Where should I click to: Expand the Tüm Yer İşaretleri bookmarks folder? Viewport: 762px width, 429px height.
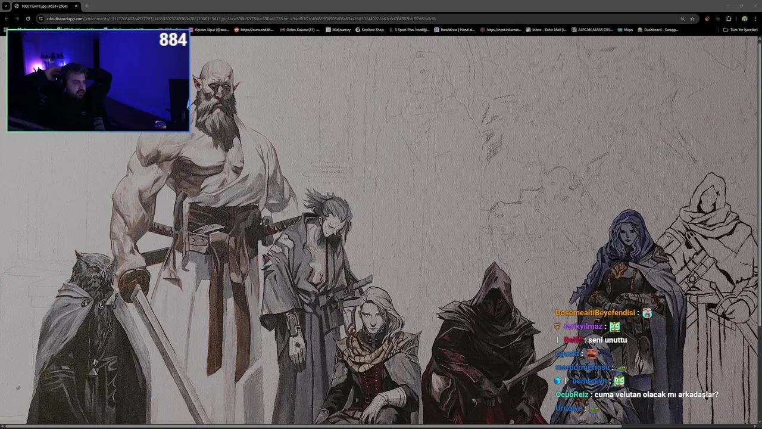tap(740, 29)
